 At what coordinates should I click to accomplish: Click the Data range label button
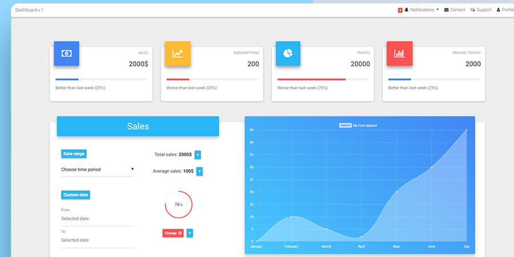tap(74, 154)
